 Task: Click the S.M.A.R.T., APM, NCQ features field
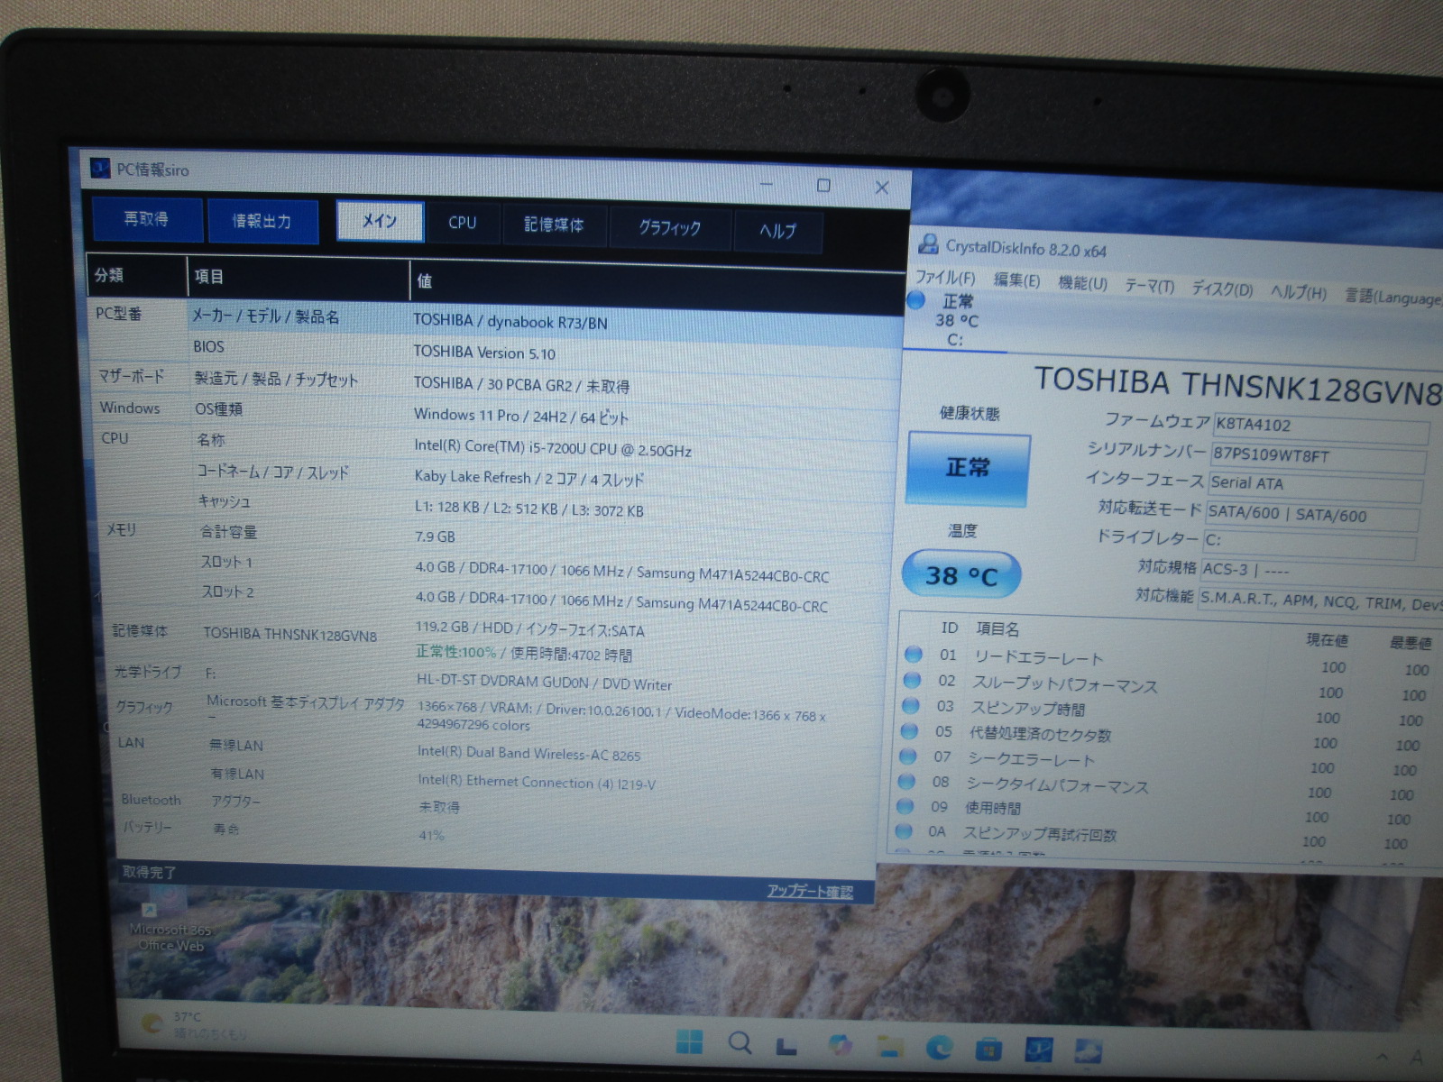click(x=1319, y=601)
